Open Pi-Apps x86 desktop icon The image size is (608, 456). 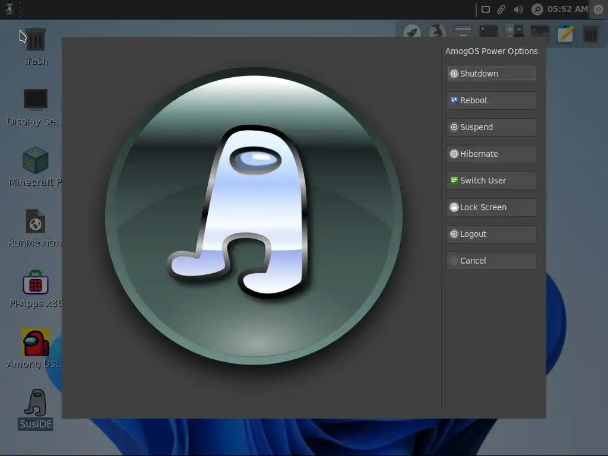[35, 289]
